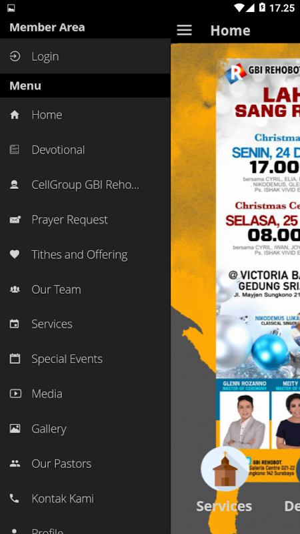Viewport: 300px width, 534px height.
Task: Select the Devotional newspaper icon
Action: click(x=14, y=150)
